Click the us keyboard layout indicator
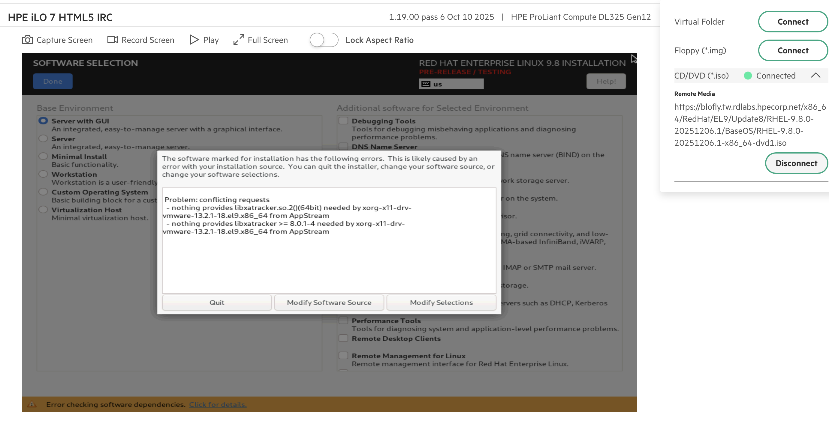Image resolution: width=829 pixels, height=421 pixels. [451, 84]
